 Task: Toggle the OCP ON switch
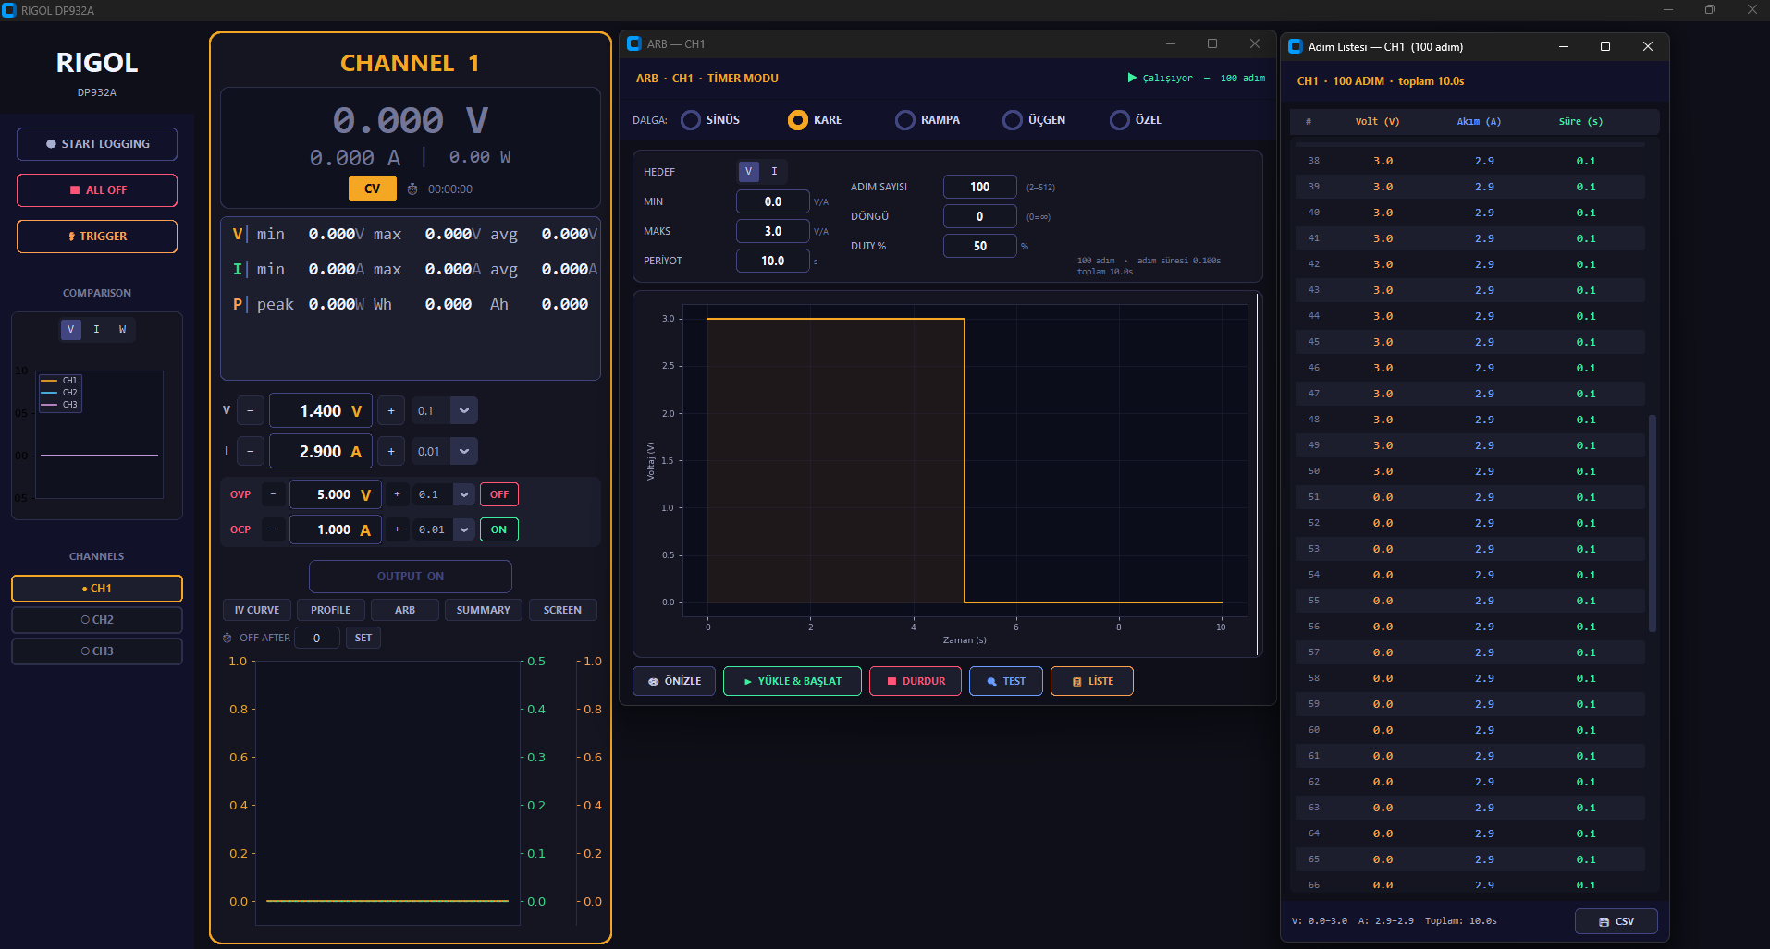[x=498, y=530]
